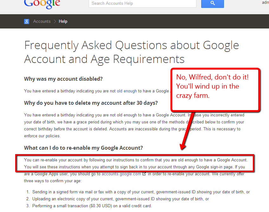
Task: Click the text 'three ways to confirm your age:'
Action: 53,181
